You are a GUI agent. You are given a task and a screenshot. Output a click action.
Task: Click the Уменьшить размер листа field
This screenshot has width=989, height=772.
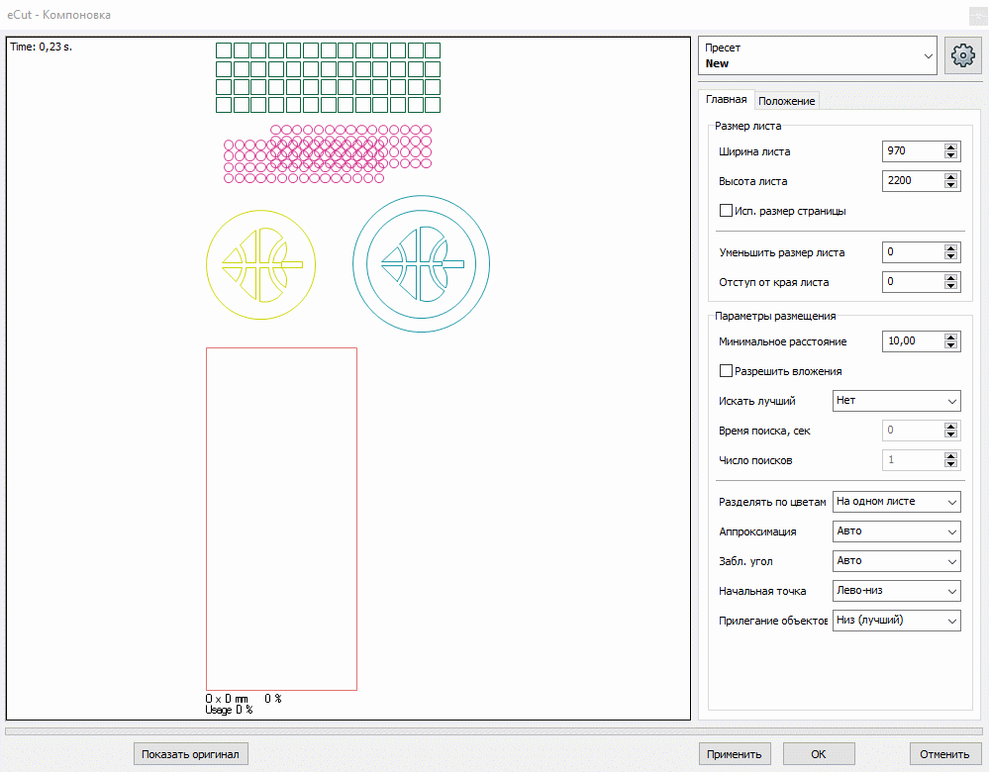point(912,251)
